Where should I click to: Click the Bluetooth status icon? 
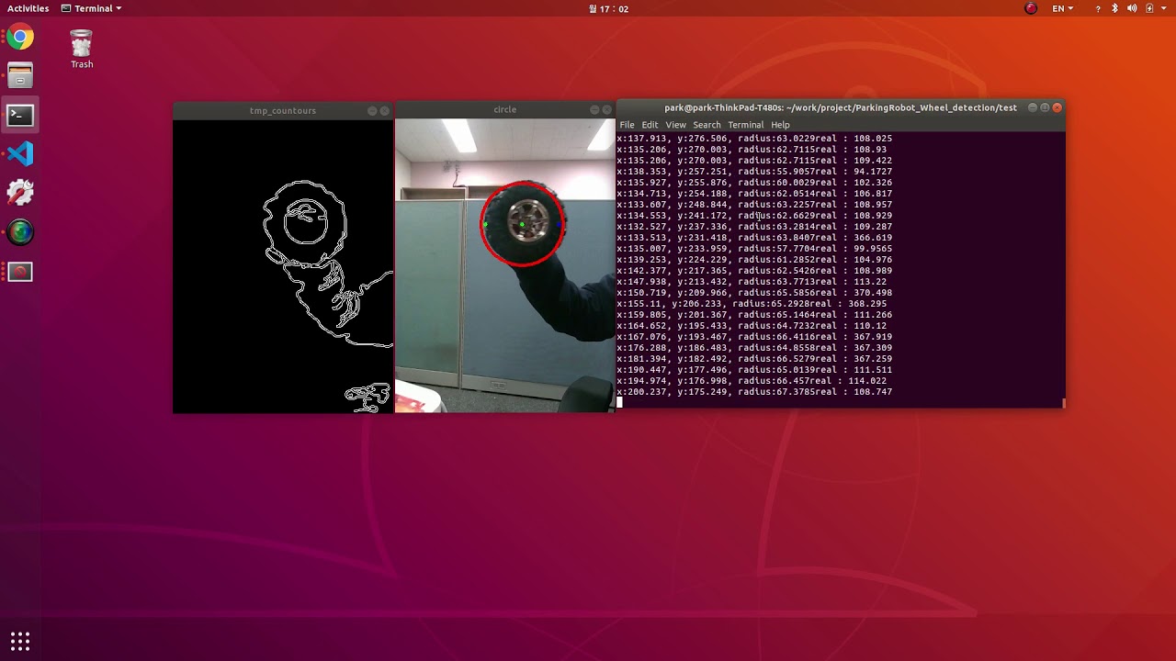[1115, 8]
